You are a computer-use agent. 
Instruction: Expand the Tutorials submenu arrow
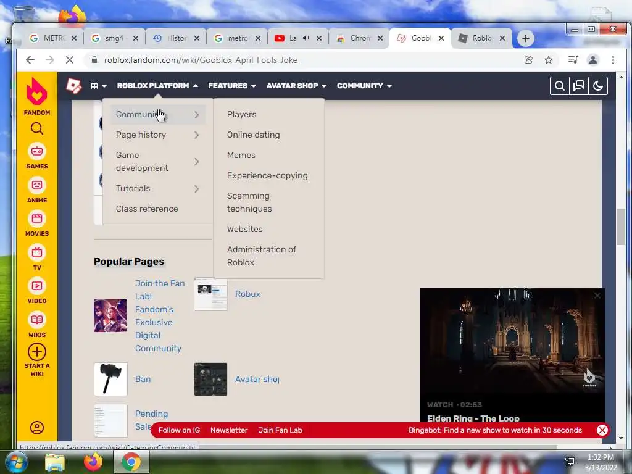(x=196, y=189)
